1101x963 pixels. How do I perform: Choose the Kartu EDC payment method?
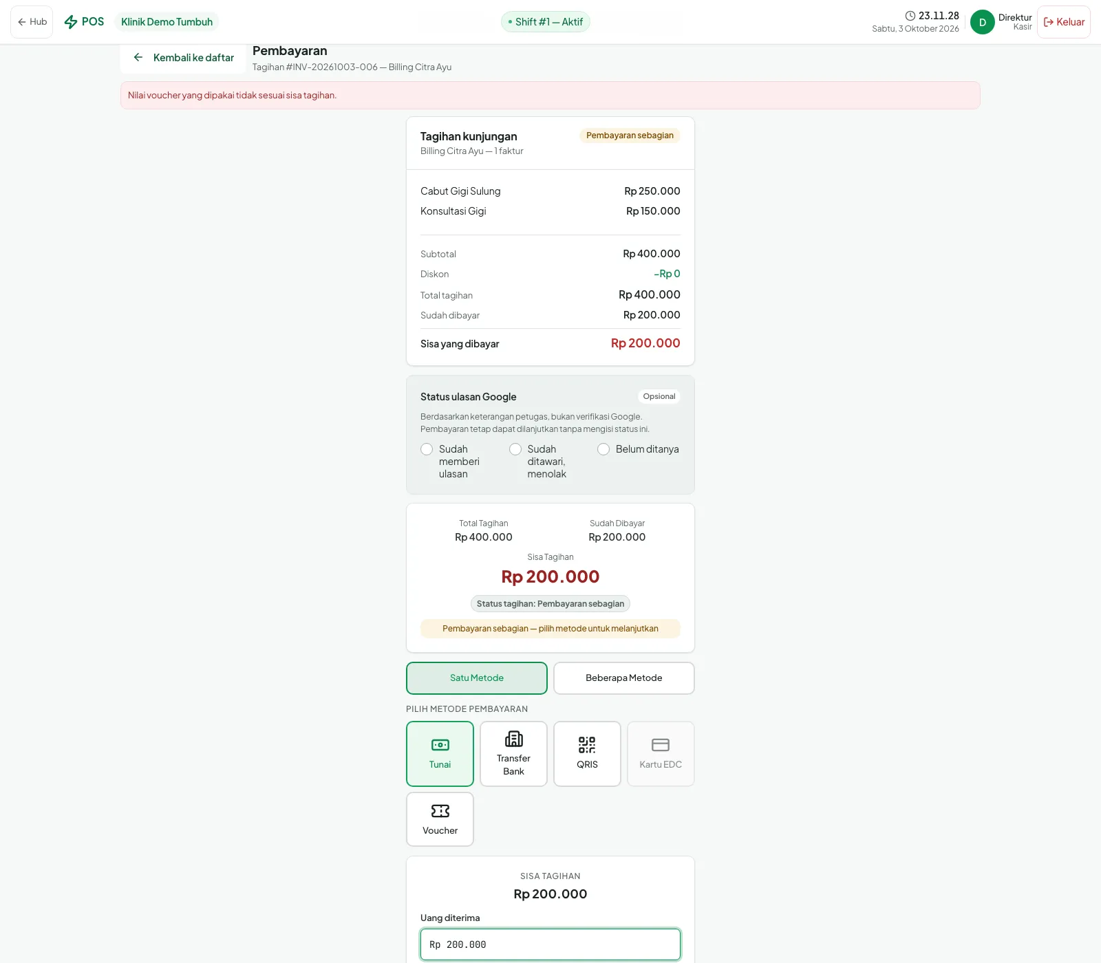point(661,754)
